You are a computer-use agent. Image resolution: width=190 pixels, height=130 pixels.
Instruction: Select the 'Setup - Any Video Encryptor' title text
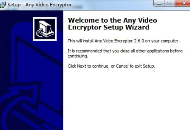click(40, 5)
